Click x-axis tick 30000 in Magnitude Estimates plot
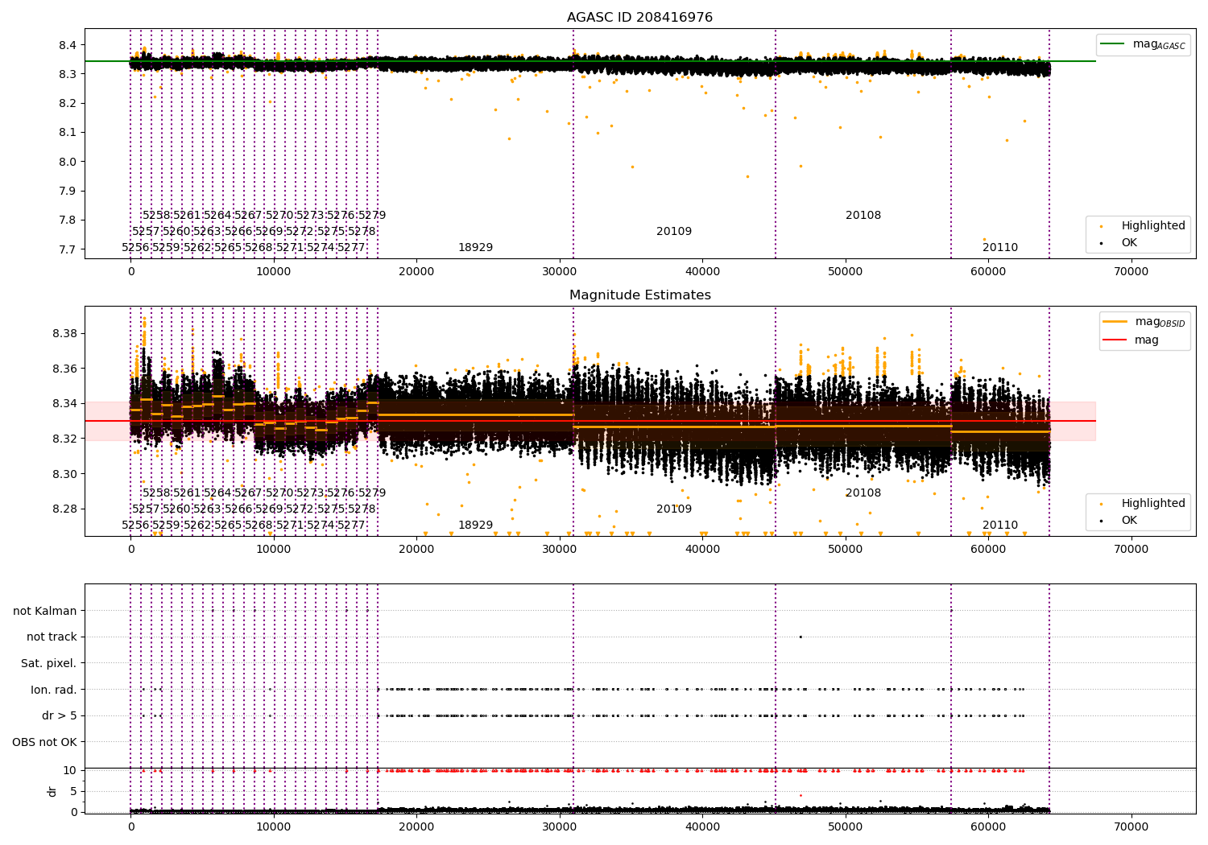This screenshot has width=1208, height=845. point(559,550)
